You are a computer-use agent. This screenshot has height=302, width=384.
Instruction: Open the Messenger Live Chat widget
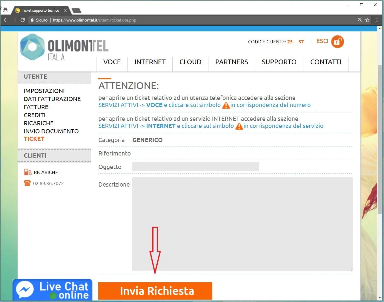point(53,290)
